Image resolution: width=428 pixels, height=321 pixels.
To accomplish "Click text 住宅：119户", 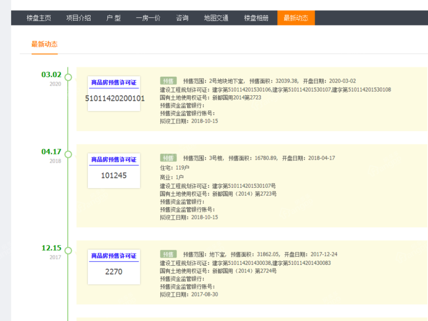I will [x=174, y=167].
